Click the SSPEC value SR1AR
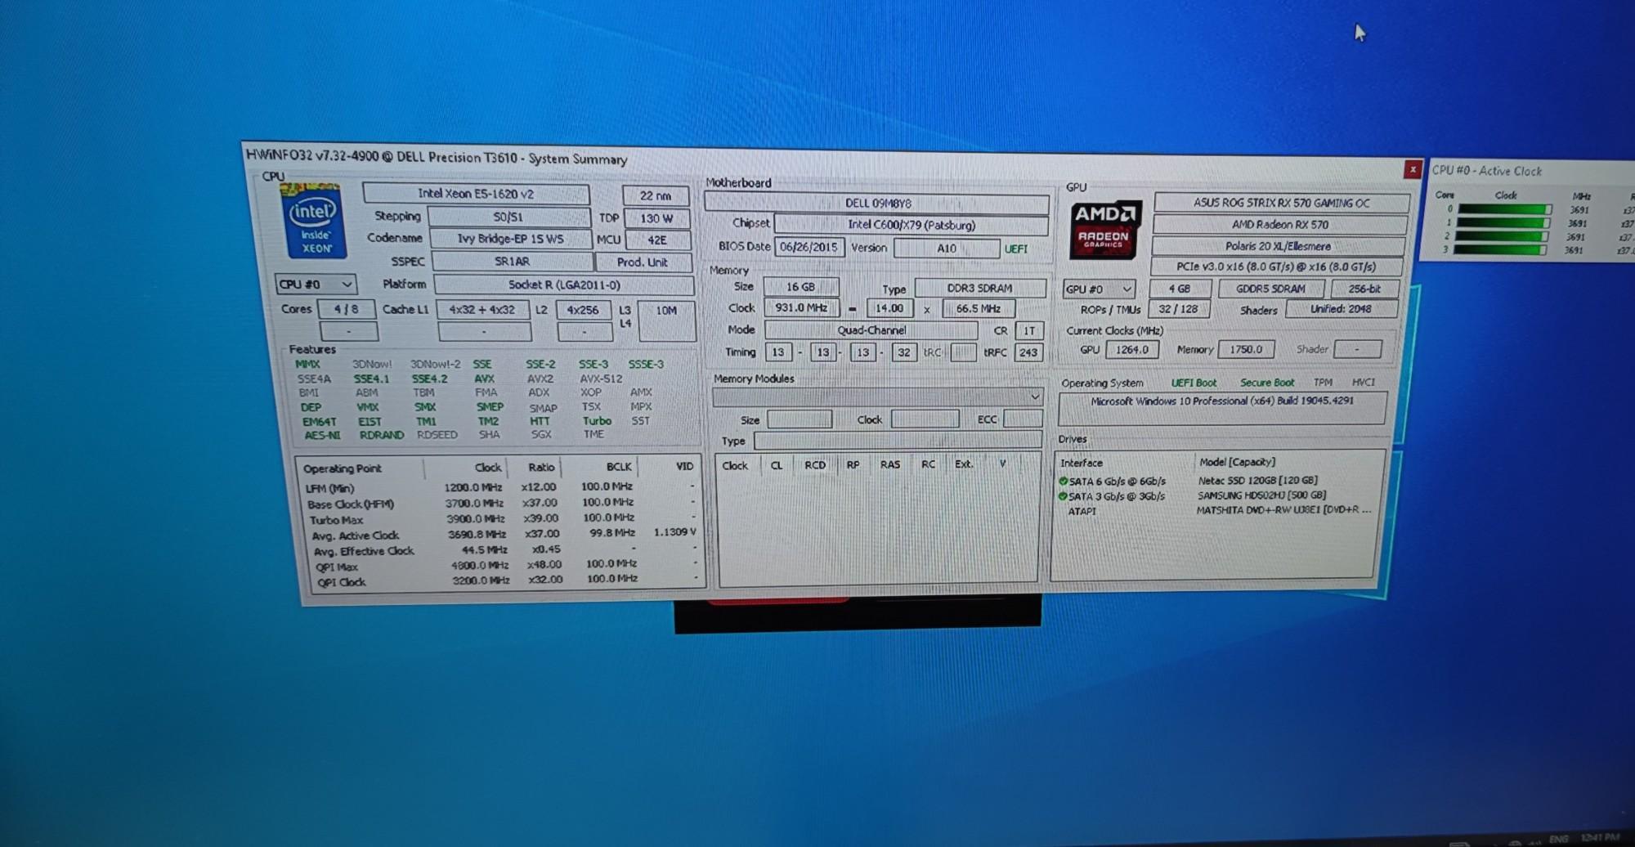This screenshot has width=1635, height=847. click(512, 262)
